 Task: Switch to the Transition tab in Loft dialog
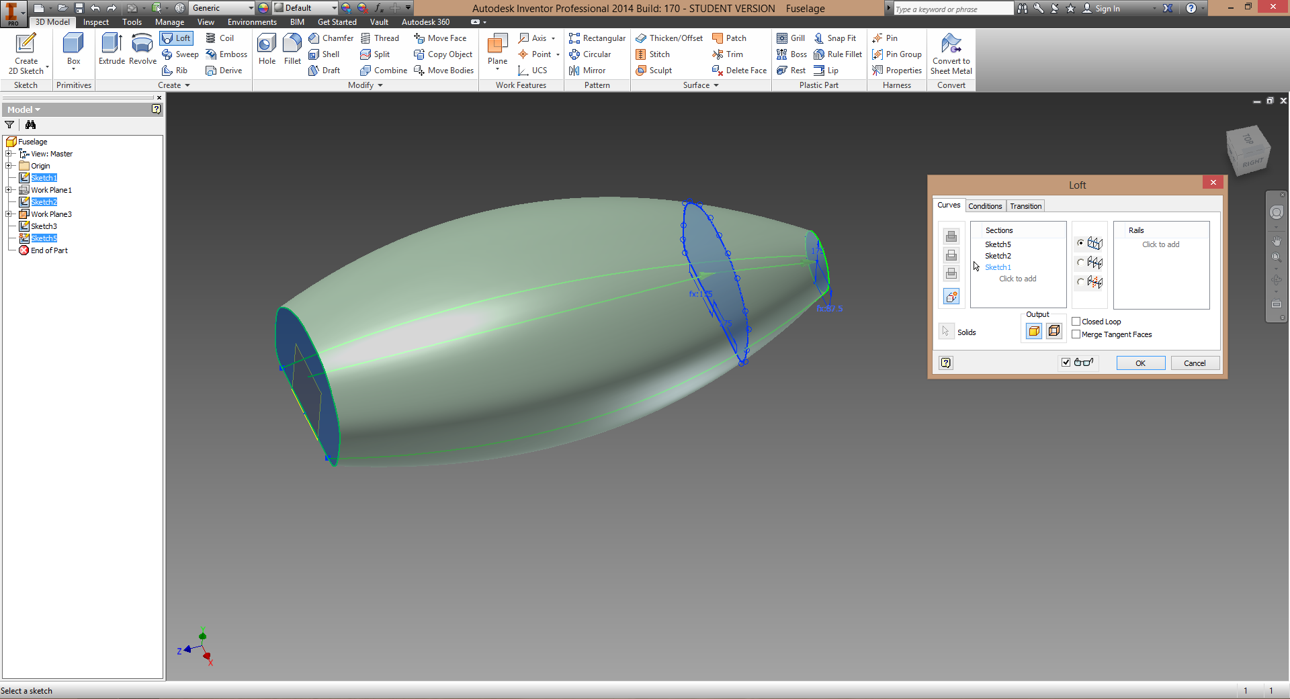(1025, 205)
